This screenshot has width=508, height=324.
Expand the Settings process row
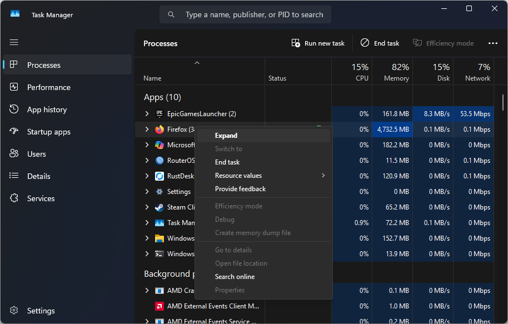147,192
